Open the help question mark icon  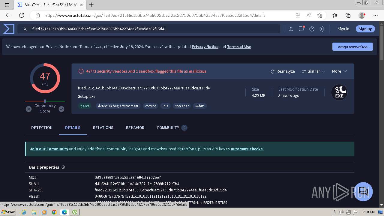pos(312,29)
